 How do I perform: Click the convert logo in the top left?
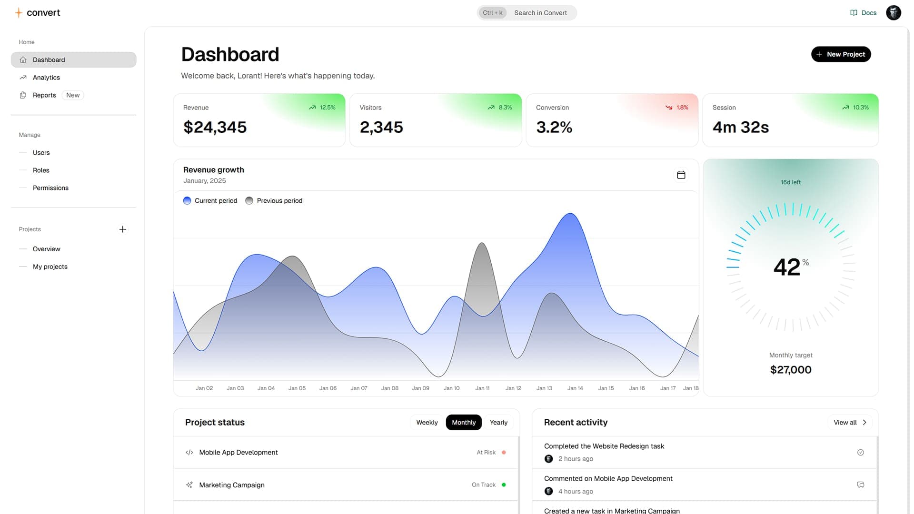[38, 12]
